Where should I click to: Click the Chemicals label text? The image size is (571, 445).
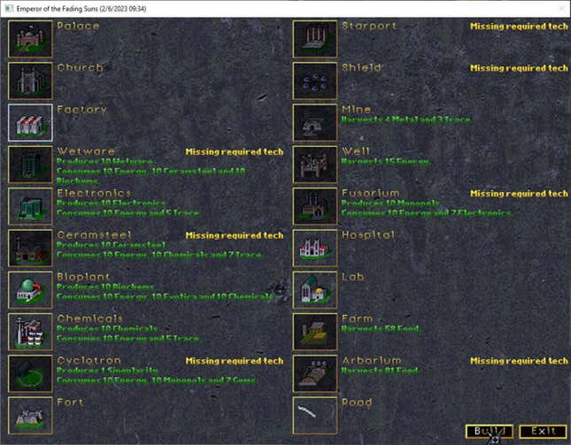[x=89, y=318]
